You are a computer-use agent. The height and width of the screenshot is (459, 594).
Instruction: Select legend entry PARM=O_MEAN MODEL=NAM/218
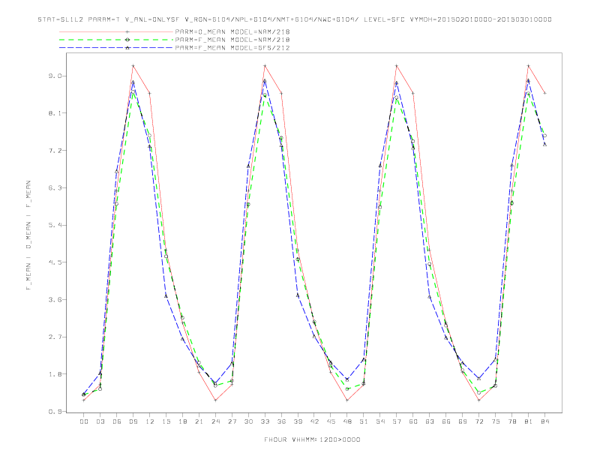232,31
